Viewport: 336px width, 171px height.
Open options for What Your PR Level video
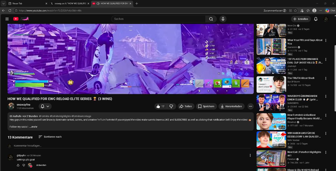pos(326,40)
